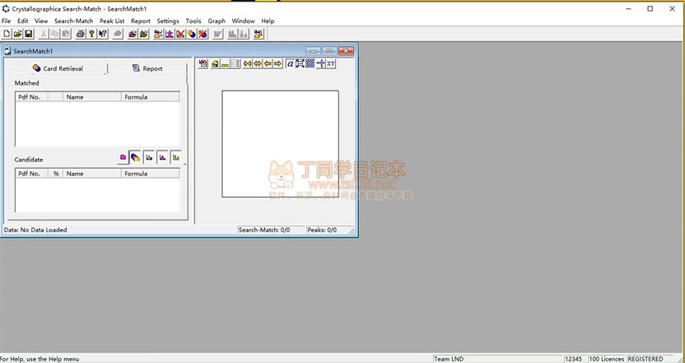The image size is (685, 363).
Task: Click the home icon in graph toolbar
Action: point(214,63)
